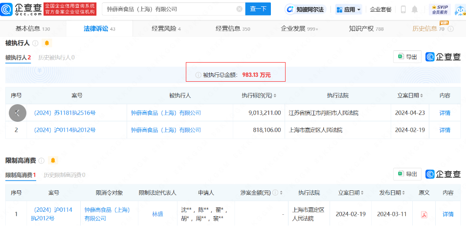This screenshot has height=250, width=466.
Task: Switch to 经营信息 tab
Action: click(x=233, y=29)
